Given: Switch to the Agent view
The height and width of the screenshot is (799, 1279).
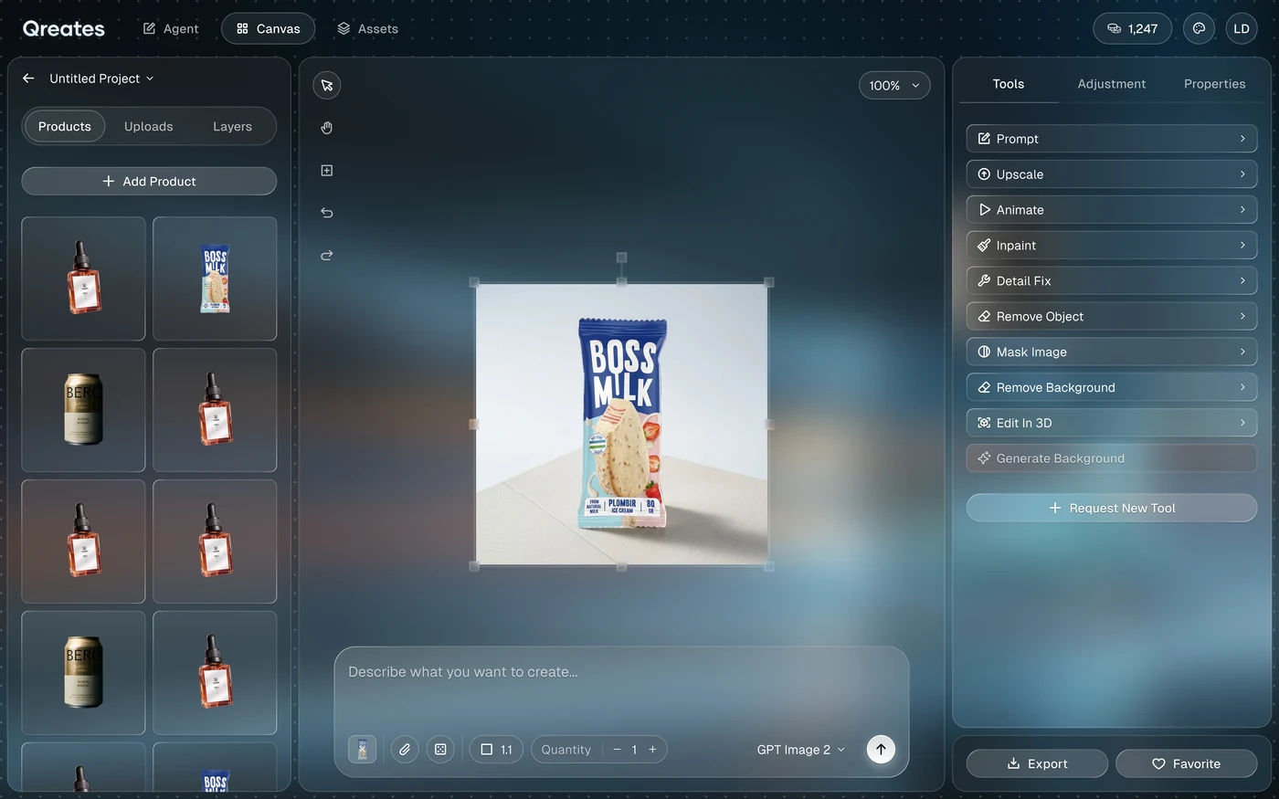Looking at the screenshot, I should coord(171,28).
